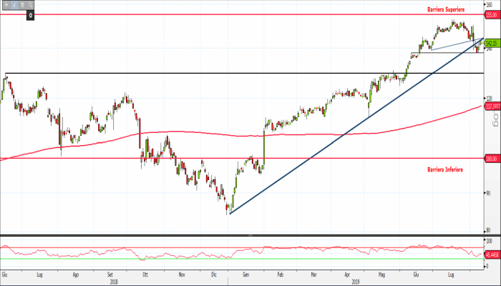The image size is (501, 286).
Task: Click the 45.4458 RSI value label
Action: pyautogui.click(x=492, y=254)
